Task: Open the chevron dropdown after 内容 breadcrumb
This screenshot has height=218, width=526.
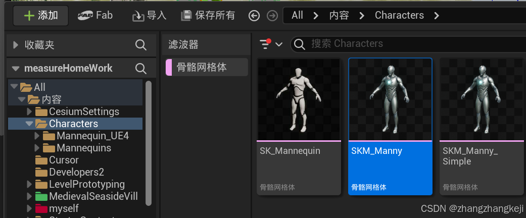Action: pyautogui.click(x=362, y=16)
